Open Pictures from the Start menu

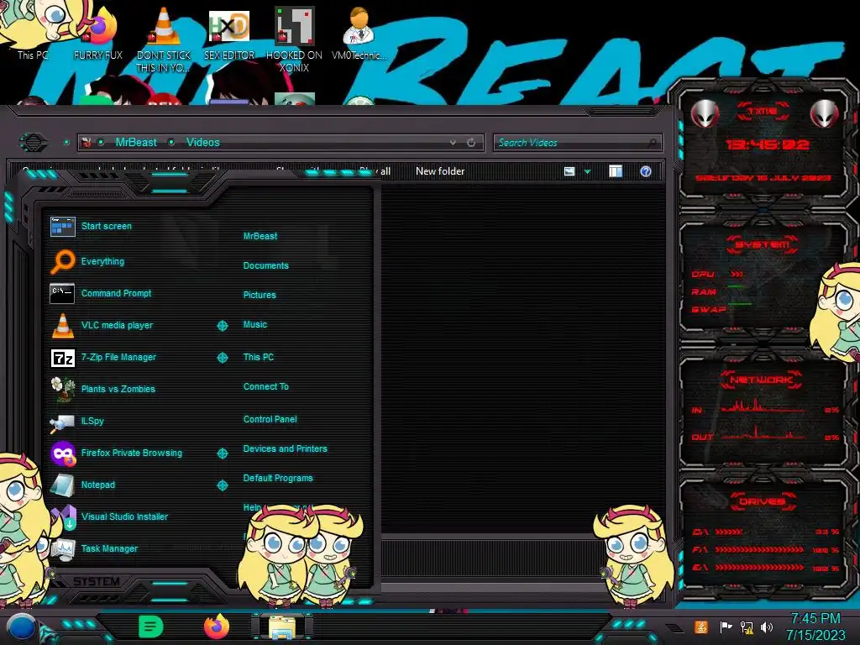point(260,295)
